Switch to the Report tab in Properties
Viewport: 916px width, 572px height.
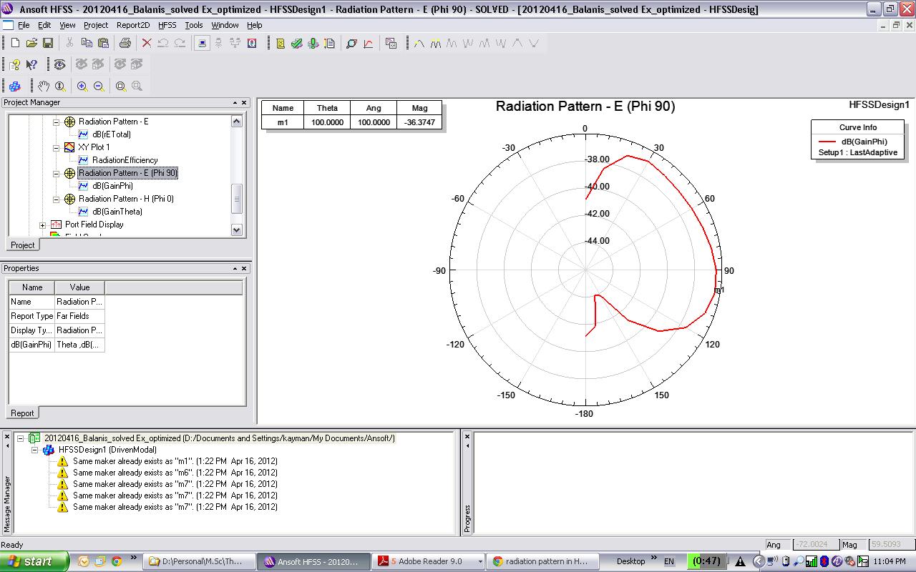pyautogui.click(x=22, y=413)
